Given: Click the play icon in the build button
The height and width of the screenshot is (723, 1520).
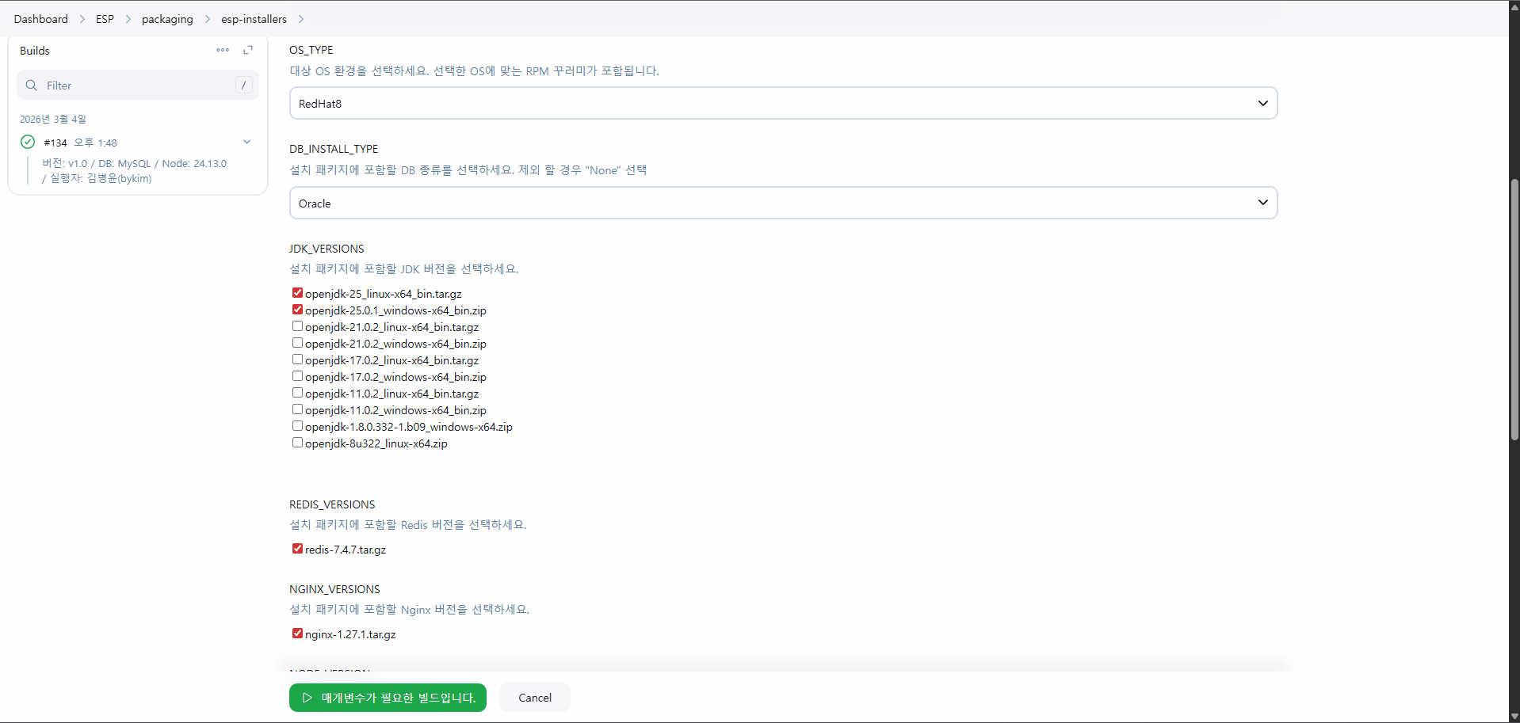Looking at the screenshot, I should 307,698.
